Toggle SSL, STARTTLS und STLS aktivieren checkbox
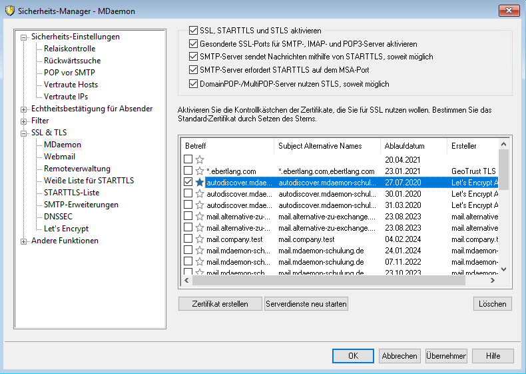The image size is (526, 374). (x=193, y=31)
